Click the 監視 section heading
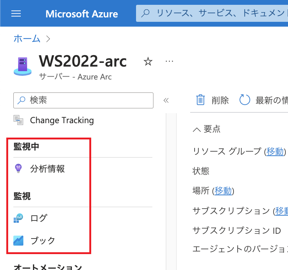This screenshot has height=270, width=288. point(22,196)
